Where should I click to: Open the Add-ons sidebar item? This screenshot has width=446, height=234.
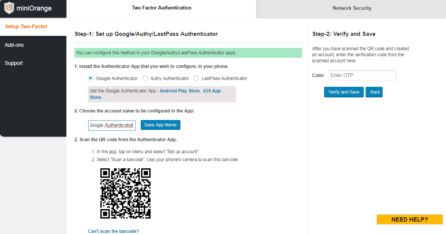coord(14,45)
